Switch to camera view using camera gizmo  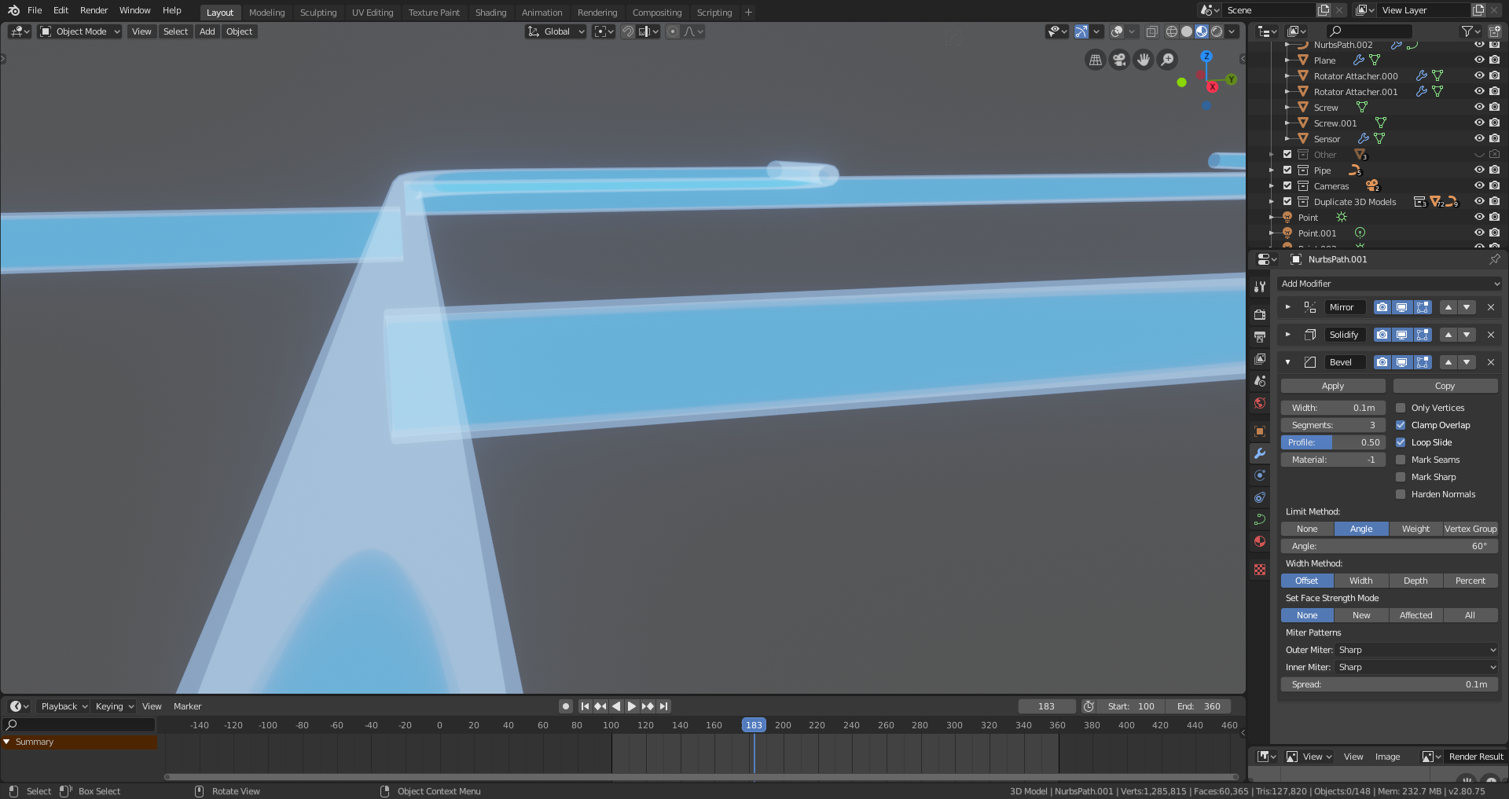tap(1118, 59)
